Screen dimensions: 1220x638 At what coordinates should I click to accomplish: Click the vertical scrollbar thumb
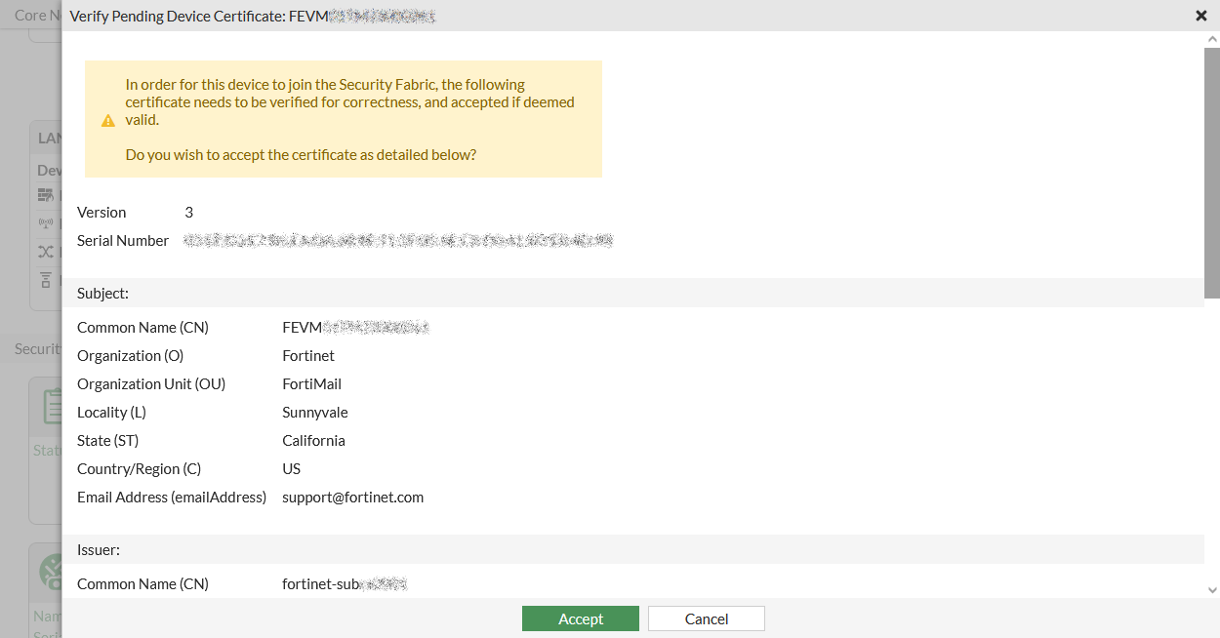(1212, 172)
